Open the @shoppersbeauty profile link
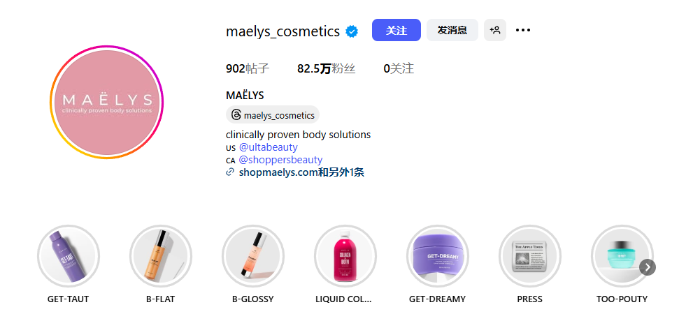 tap(280, 160)
